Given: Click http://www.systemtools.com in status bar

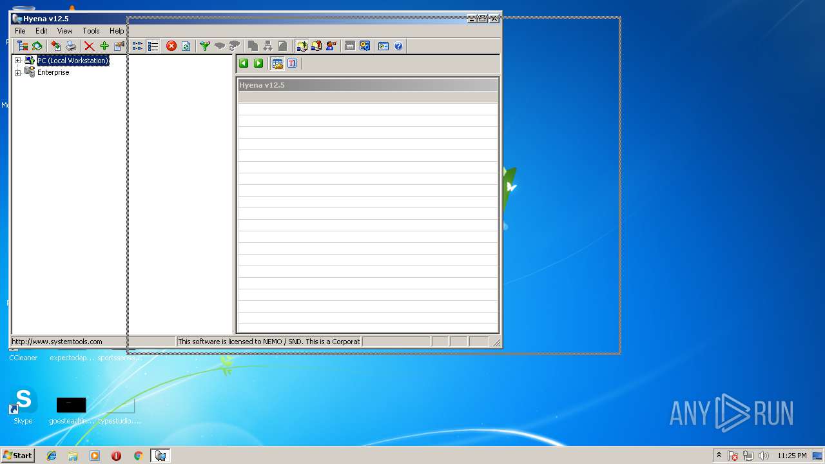Looking at the screenshot, I should click(x=57, y=342).
